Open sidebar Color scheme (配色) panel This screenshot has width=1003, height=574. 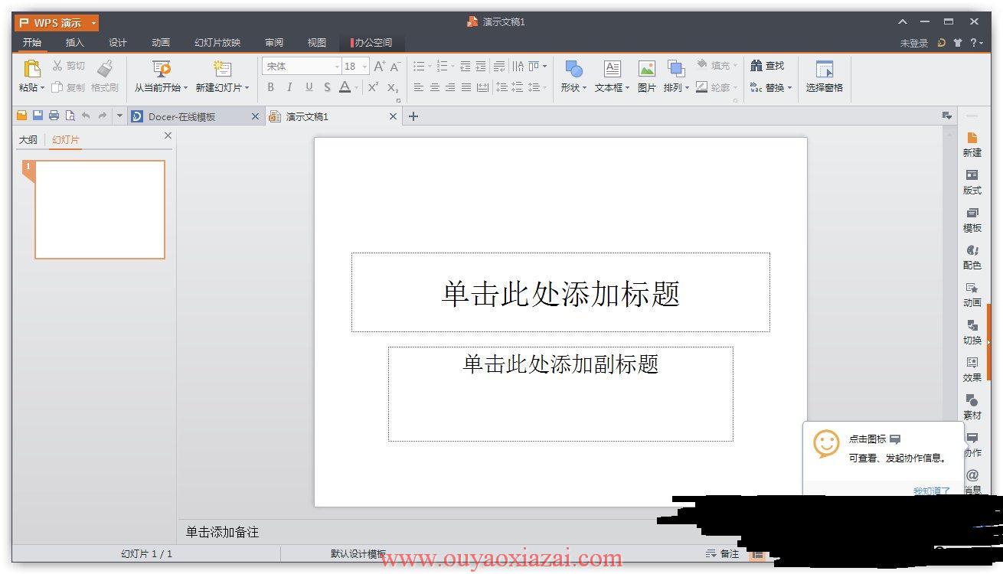click(972, 257)
